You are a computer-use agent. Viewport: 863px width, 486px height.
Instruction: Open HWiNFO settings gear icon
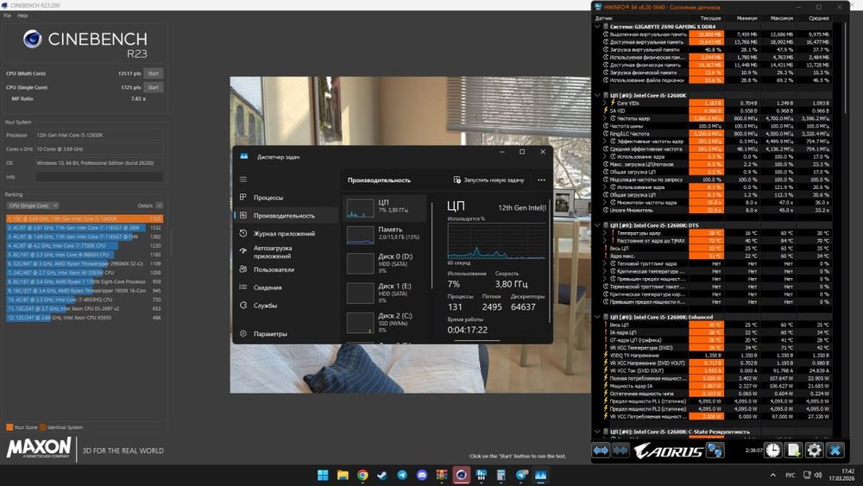pos(814,451)
